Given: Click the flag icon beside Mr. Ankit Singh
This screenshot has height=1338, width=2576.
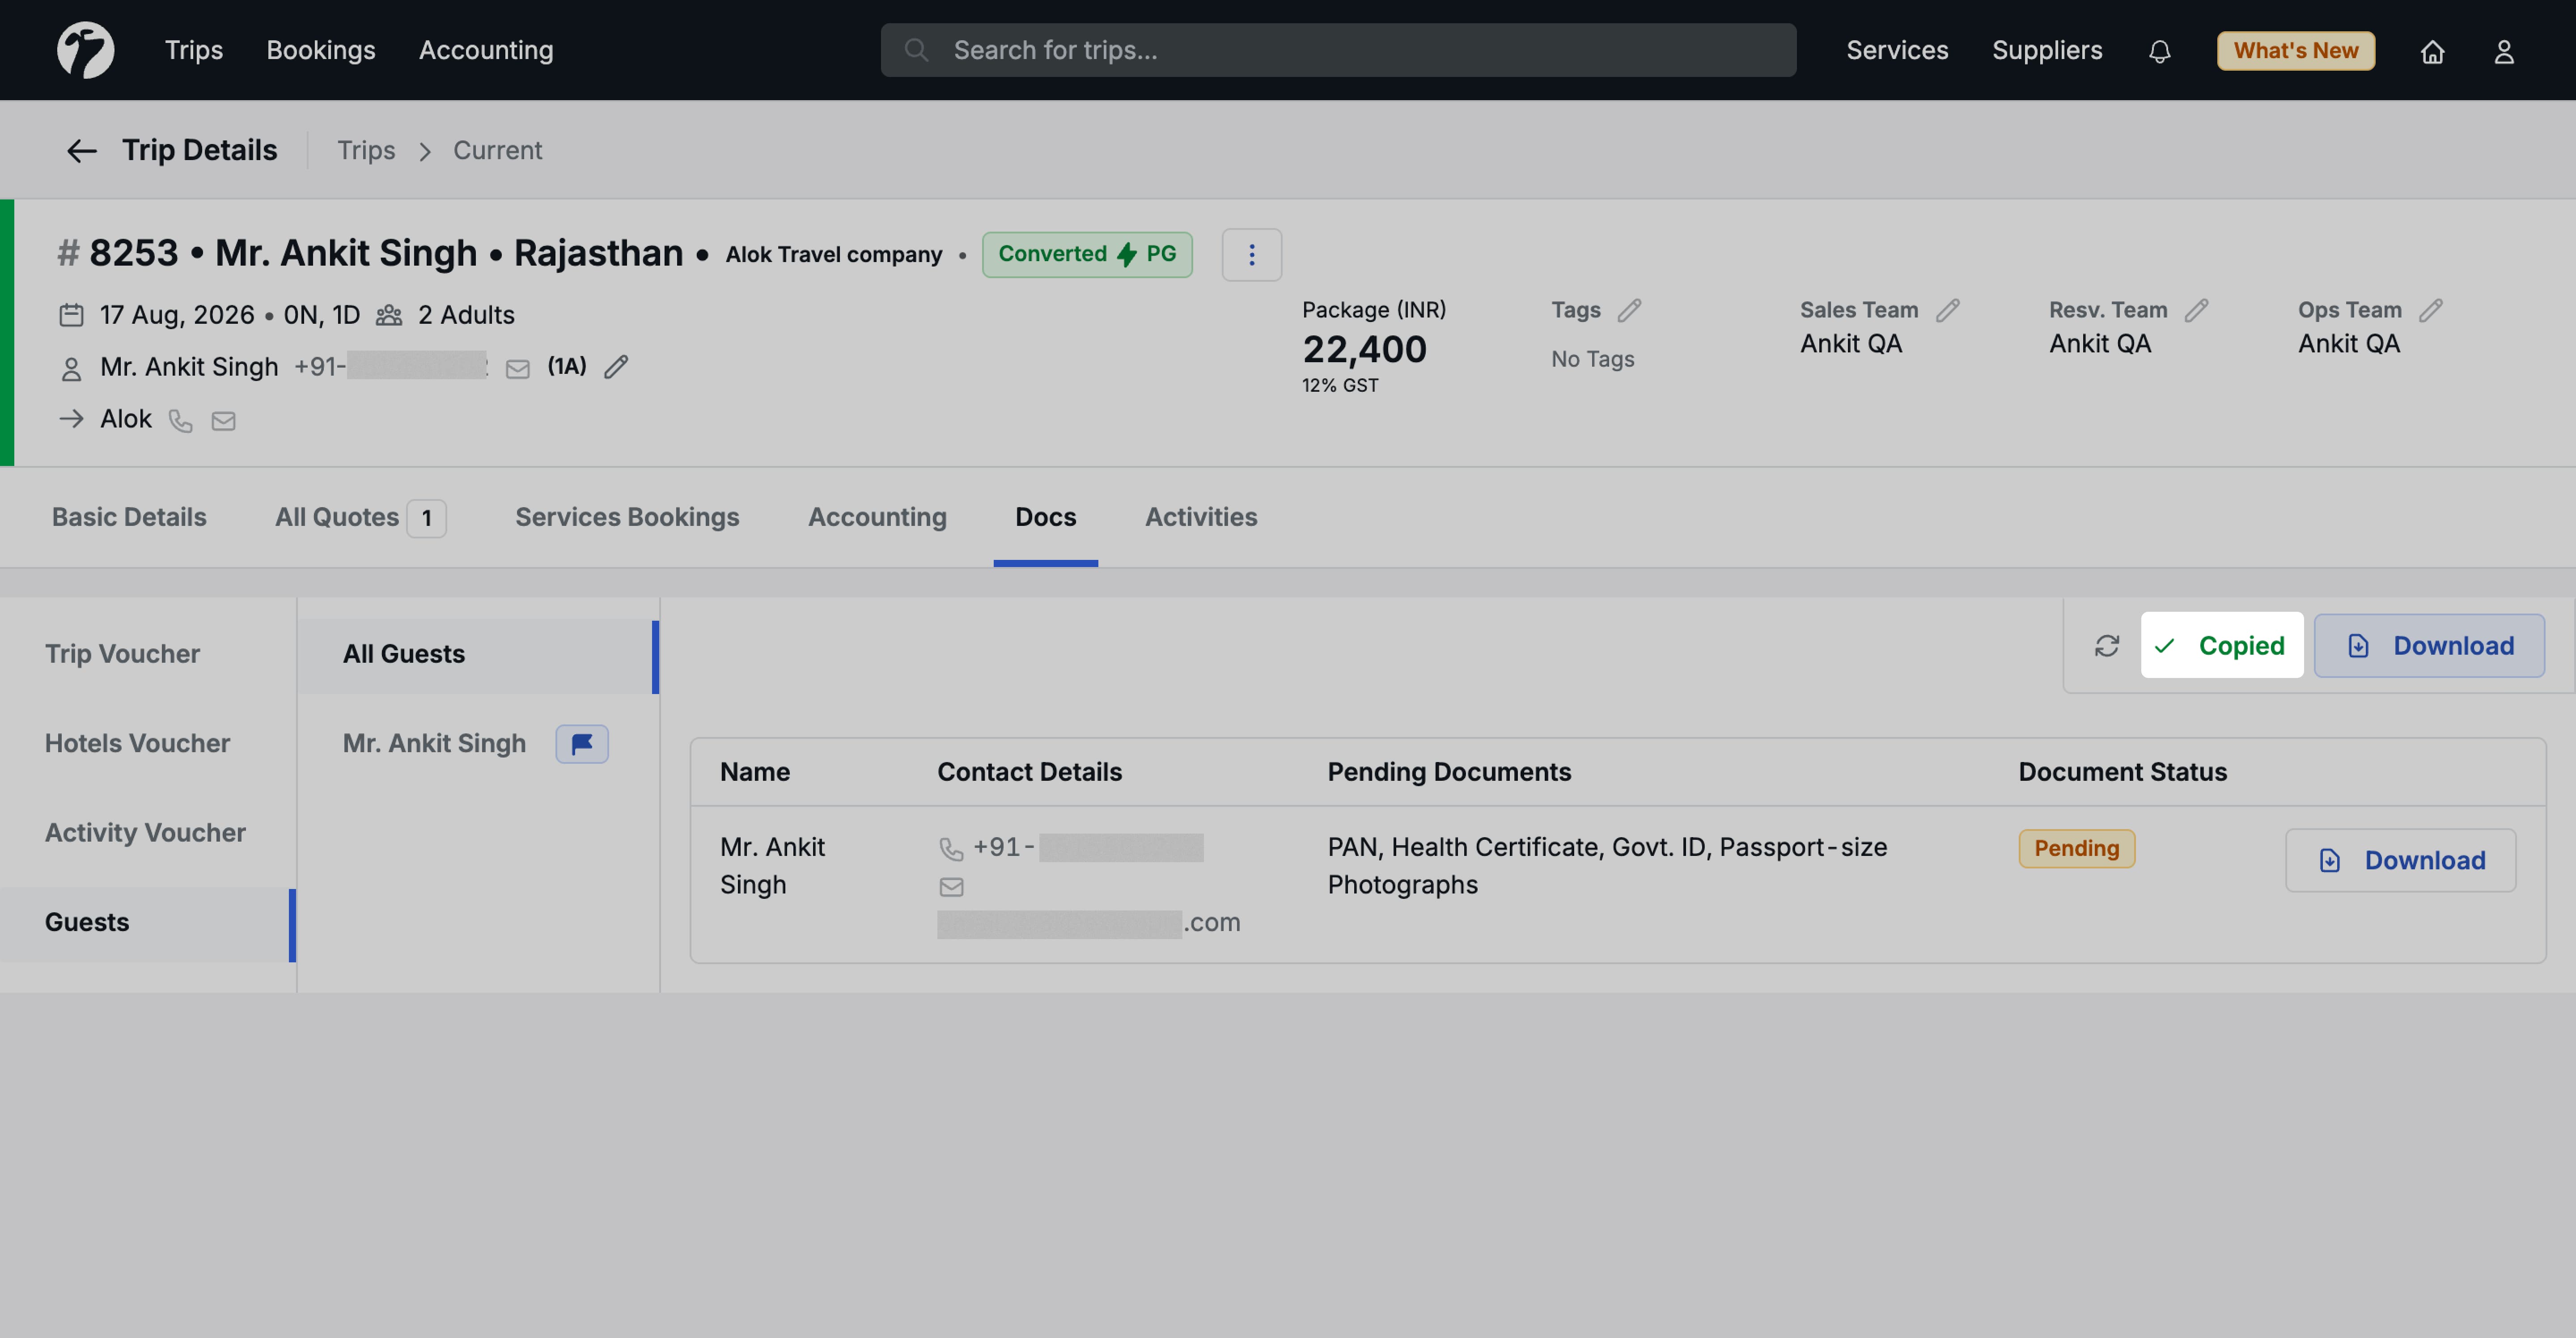Looking at the screenshot, I should tap(582, 744).
